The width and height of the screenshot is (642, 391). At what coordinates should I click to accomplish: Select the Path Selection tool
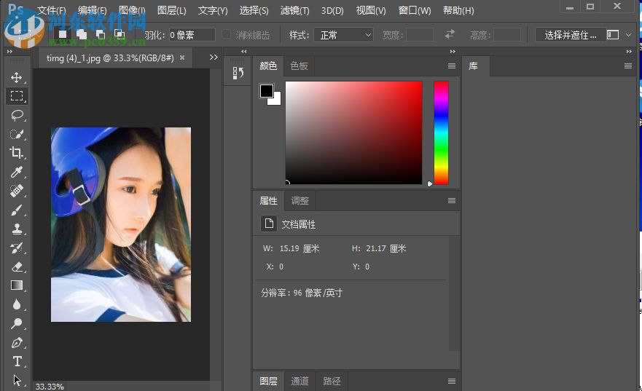click(16, 380)
